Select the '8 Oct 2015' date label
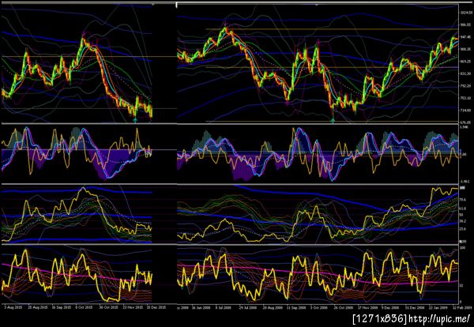 84,307
